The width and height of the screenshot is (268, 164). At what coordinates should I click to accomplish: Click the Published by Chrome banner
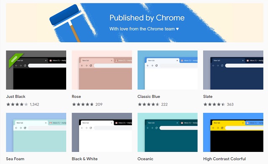[x=135, y=23]
